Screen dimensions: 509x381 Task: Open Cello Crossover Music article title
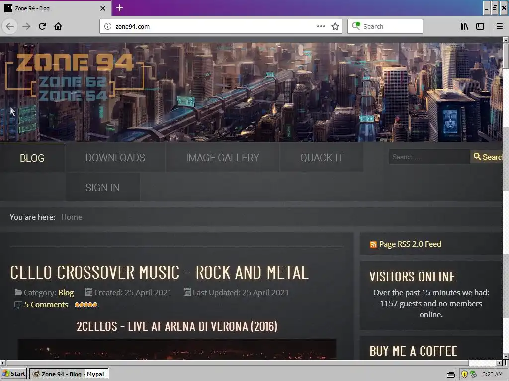pyautogui.click(x=159, y=272)
